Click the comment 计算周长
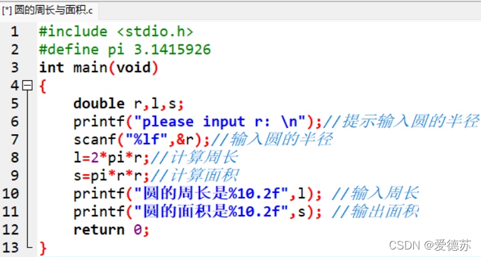The width and height of the screenshot is (481, 257). point(194,157)
